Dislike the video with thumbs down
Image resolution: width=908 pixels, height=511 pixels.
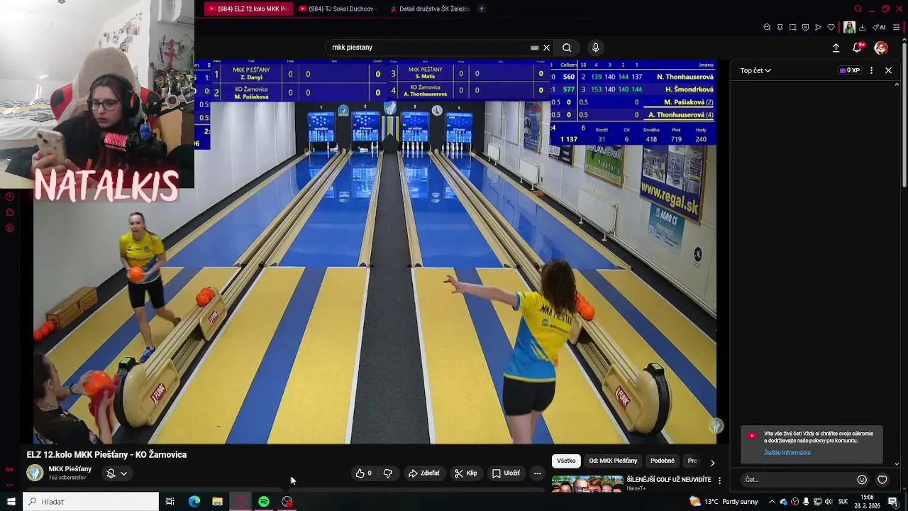tap(388, 473)
